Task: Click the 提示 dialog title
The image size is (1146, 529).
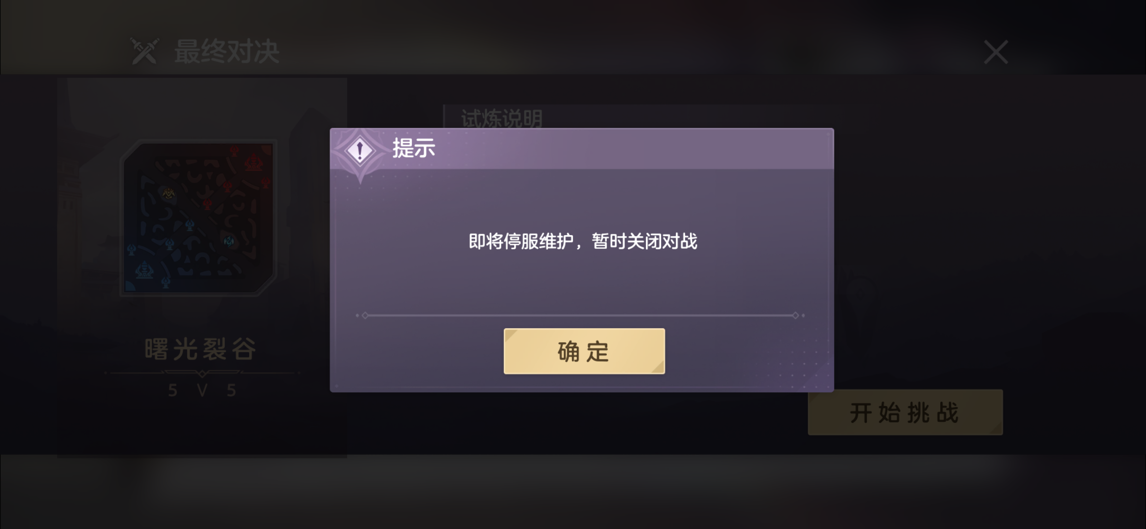Action: 413,148
